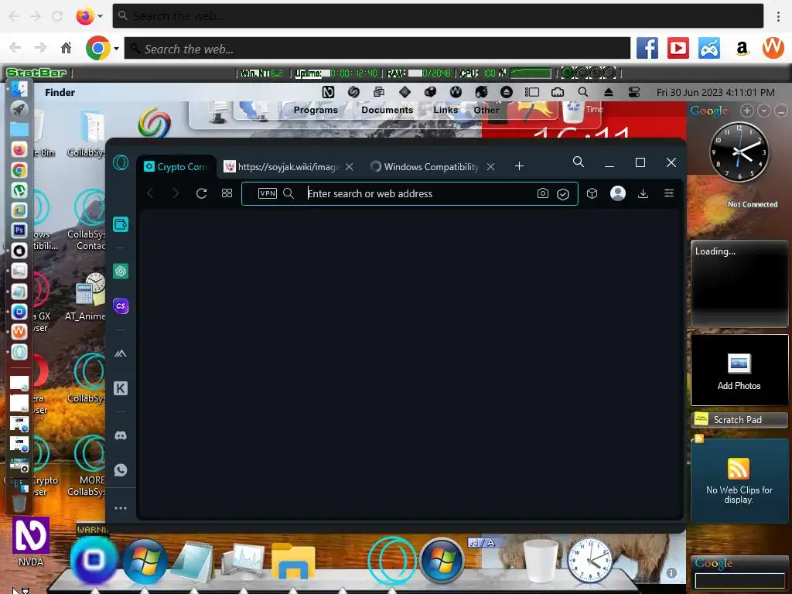Click the search-in-tabs magnifier in Opera title bar

point(579,162)
